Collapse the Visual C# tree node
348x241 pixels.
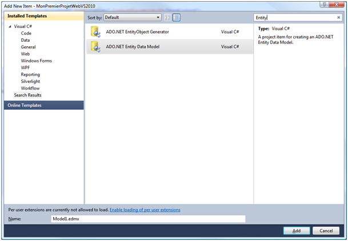[x=10, y=27]
